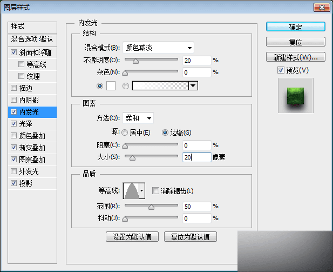This screenshot has width=333, height=272.
Task: Click the white glow color swatch
Action: (x=111, y=86)
